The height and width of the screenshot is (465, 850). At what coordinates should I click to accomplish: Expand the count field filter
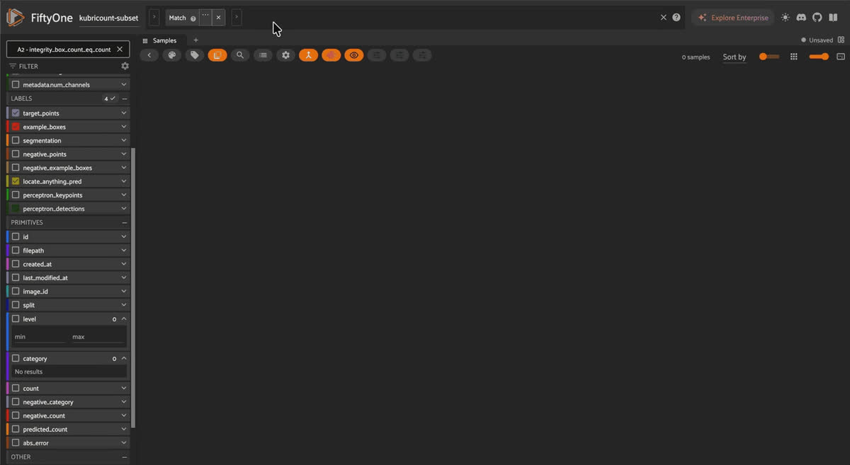(124, 389)
